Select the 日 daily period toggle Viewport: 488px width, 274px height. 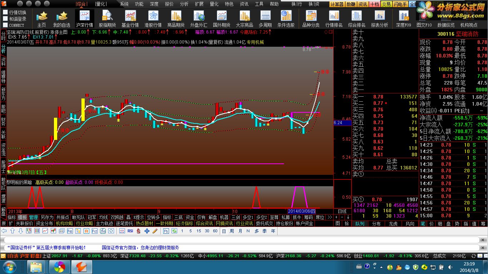pos(224,231)
